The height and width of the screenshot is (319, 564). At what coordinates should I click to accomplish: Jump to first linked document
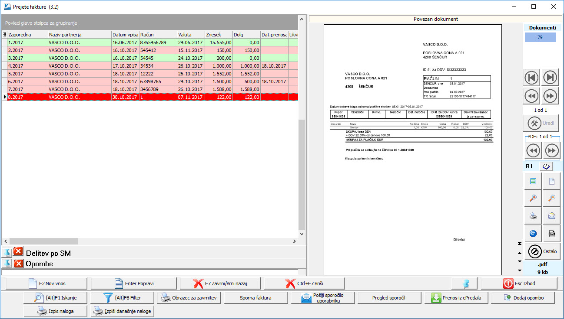point(532,78)
